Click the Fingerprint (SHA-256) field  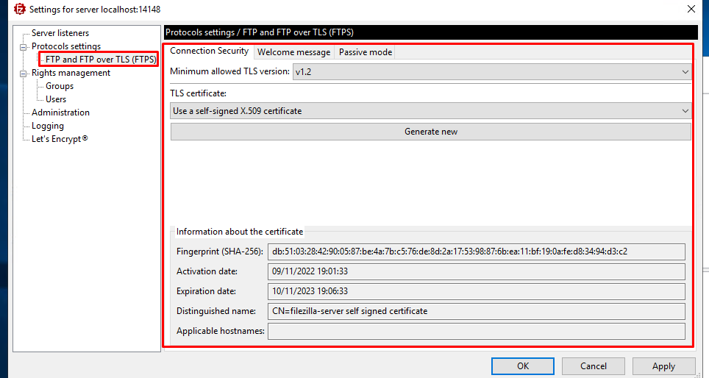(476, 252)
